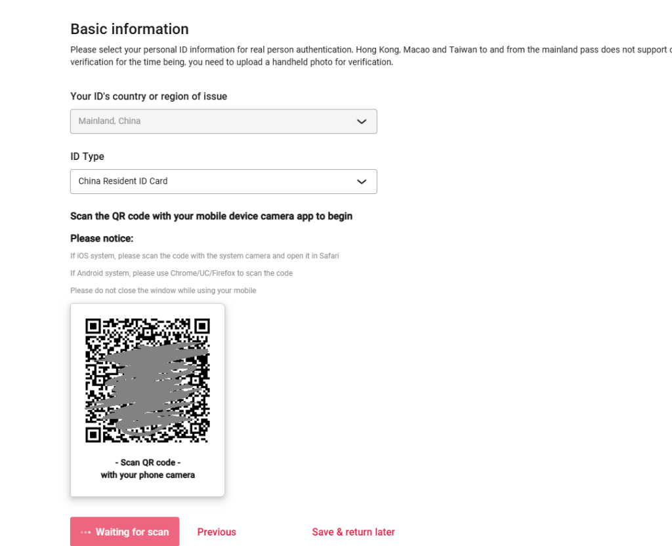Open the ID's country or region dropdown
This screenshot has height=546, width=672.
pyautogui.click(x=223, y=121)
